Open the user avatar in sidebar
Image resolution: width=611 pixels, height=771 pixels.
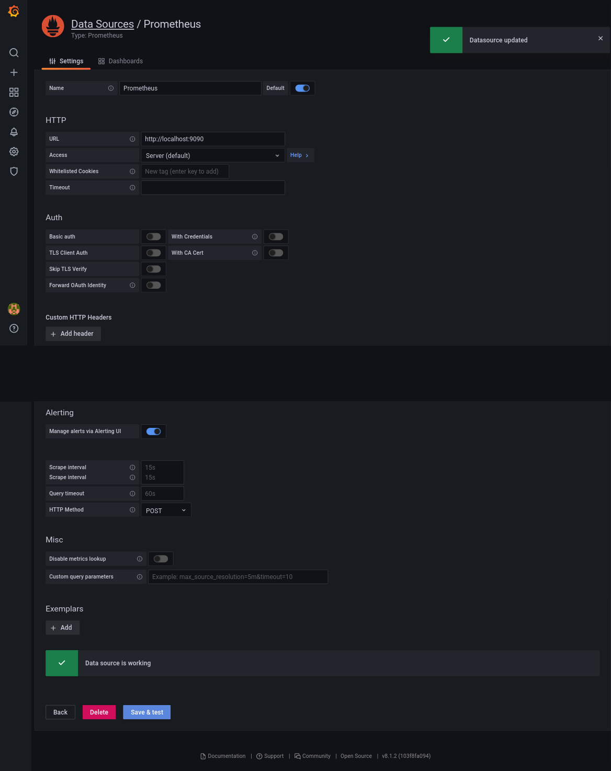14,309
